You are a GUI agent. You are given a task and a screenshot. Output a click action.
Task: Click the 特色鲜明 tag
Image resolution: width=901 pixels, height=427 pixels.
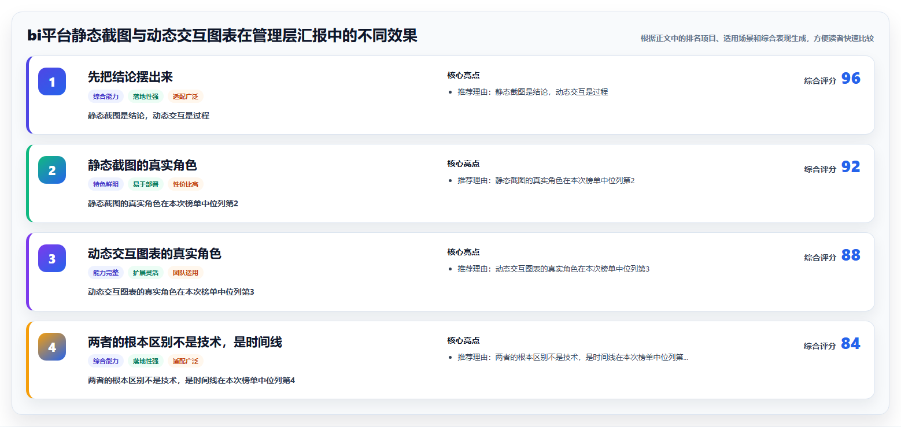point(106,184)
